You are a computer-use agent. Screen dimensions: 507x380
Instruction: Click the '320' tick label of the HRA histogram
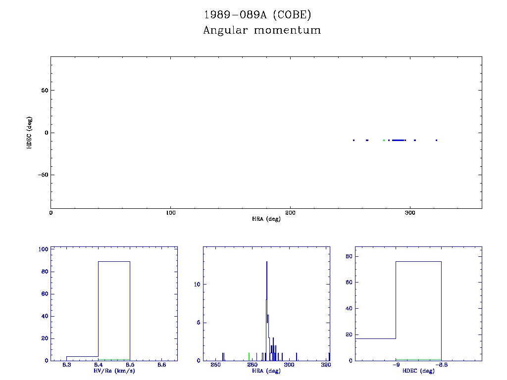(326, 365)
